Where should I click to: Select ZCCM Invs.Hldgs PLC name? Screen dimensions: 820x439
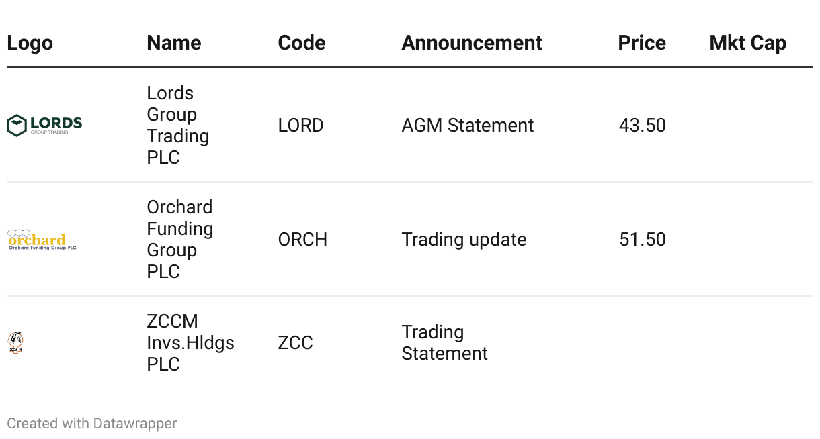(x=190, y=343)
